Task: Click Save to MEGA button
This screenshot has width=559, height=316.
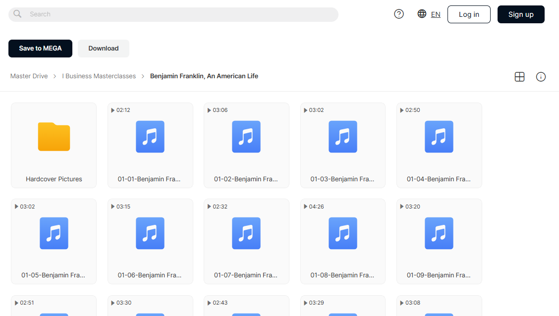Action: click(x=40, y=49)
